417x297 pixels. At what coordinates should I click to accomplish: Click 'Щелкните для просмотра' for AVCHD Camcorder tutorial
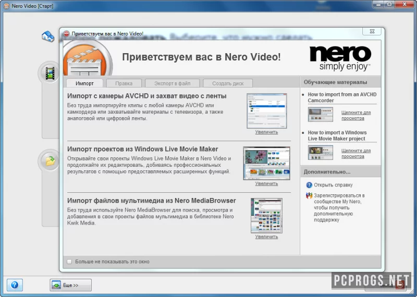click(x=356, y=115)
